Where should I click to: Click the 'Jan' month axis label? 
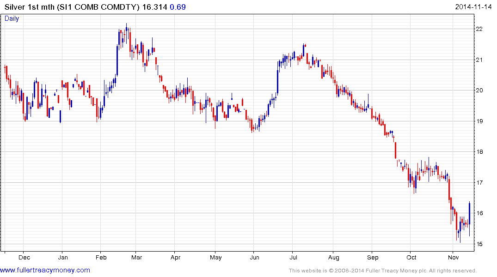coord(63,257)
